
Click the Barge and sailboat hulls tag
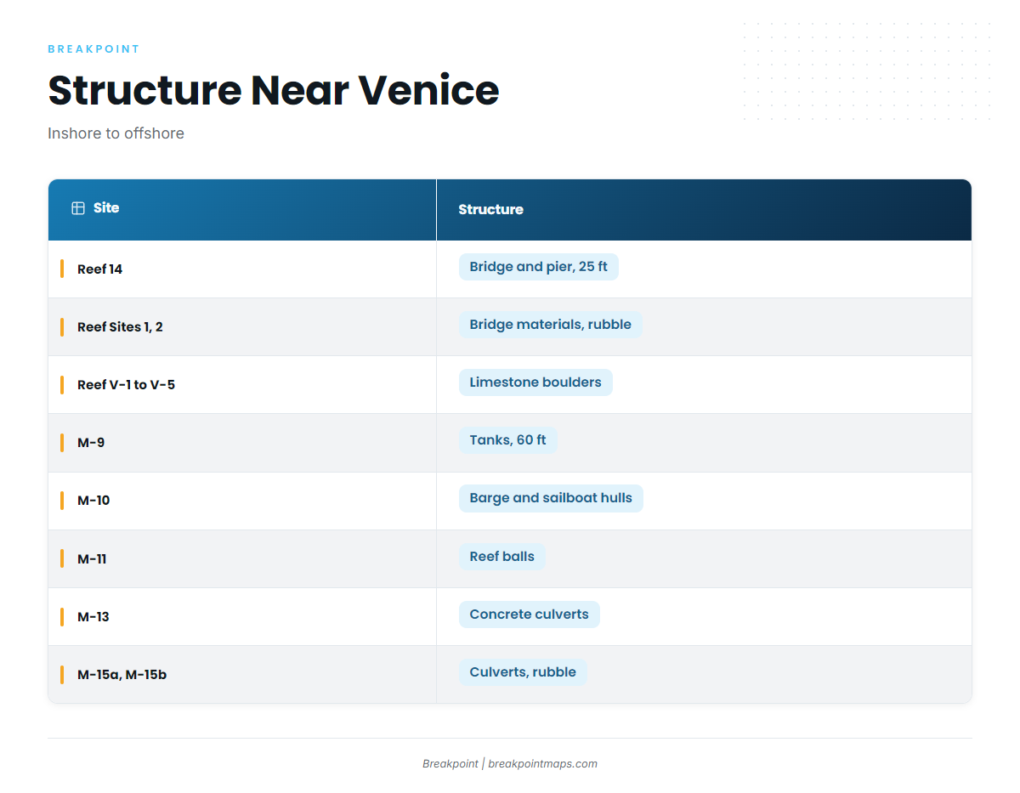551,498
